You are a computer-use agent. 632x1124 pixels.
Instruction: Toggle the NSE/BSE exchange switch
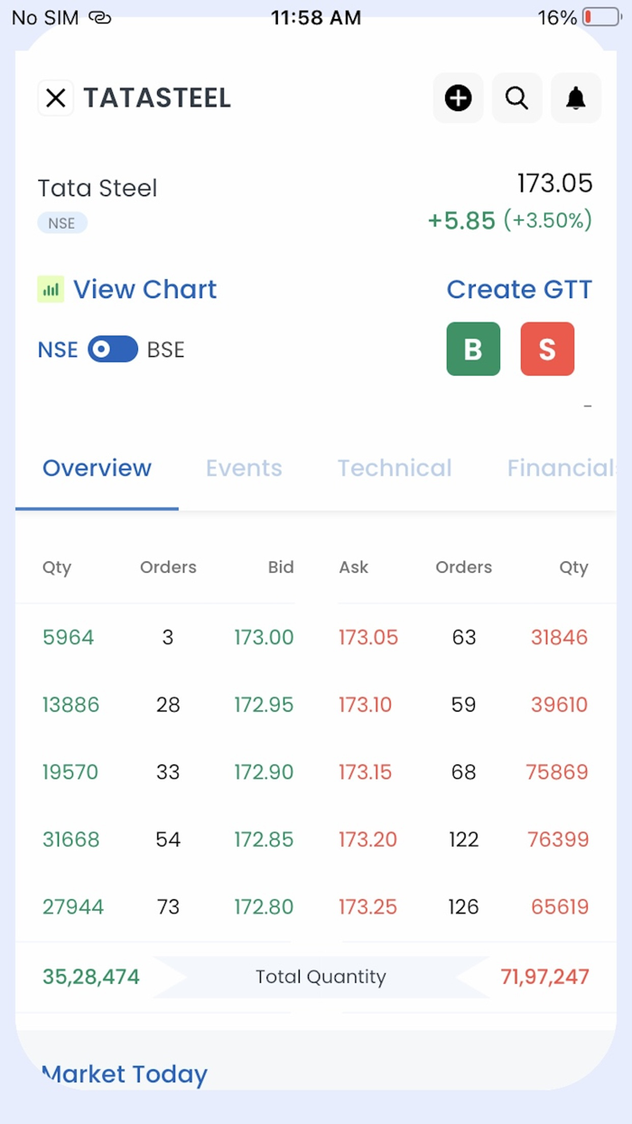coord(113,350)
